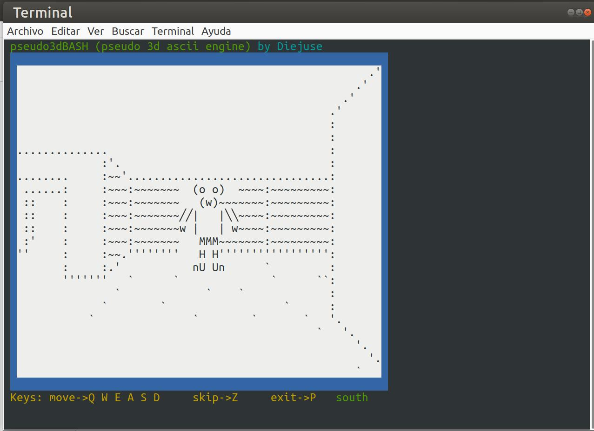The height and width of the screenshot is (431, 594).
Task: Click the 'MMM' body of the creature
Action: [x=208, y=242]
